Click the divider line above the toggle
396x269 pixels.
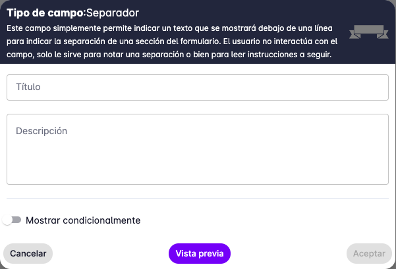(198, 198)
